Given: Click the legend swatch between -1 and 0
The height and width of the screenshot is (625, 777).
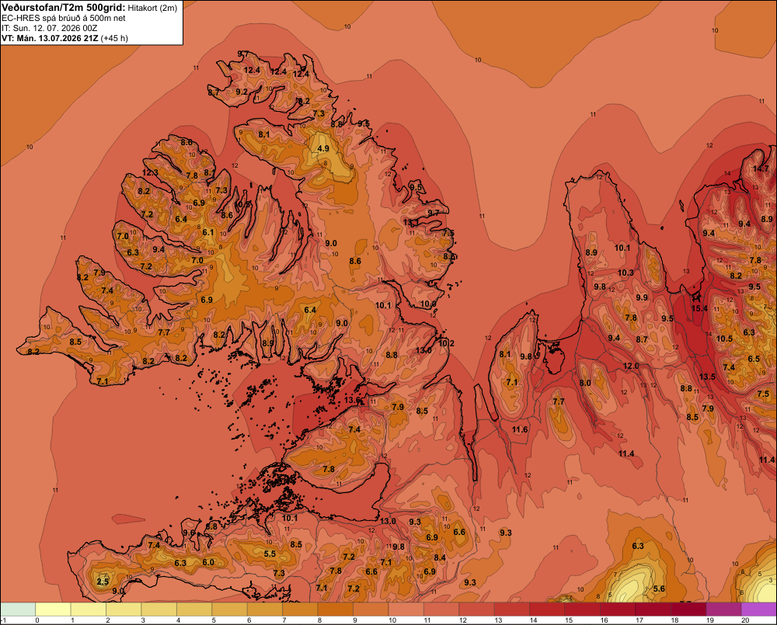Looking at the screenshot, I should point(18,609).
